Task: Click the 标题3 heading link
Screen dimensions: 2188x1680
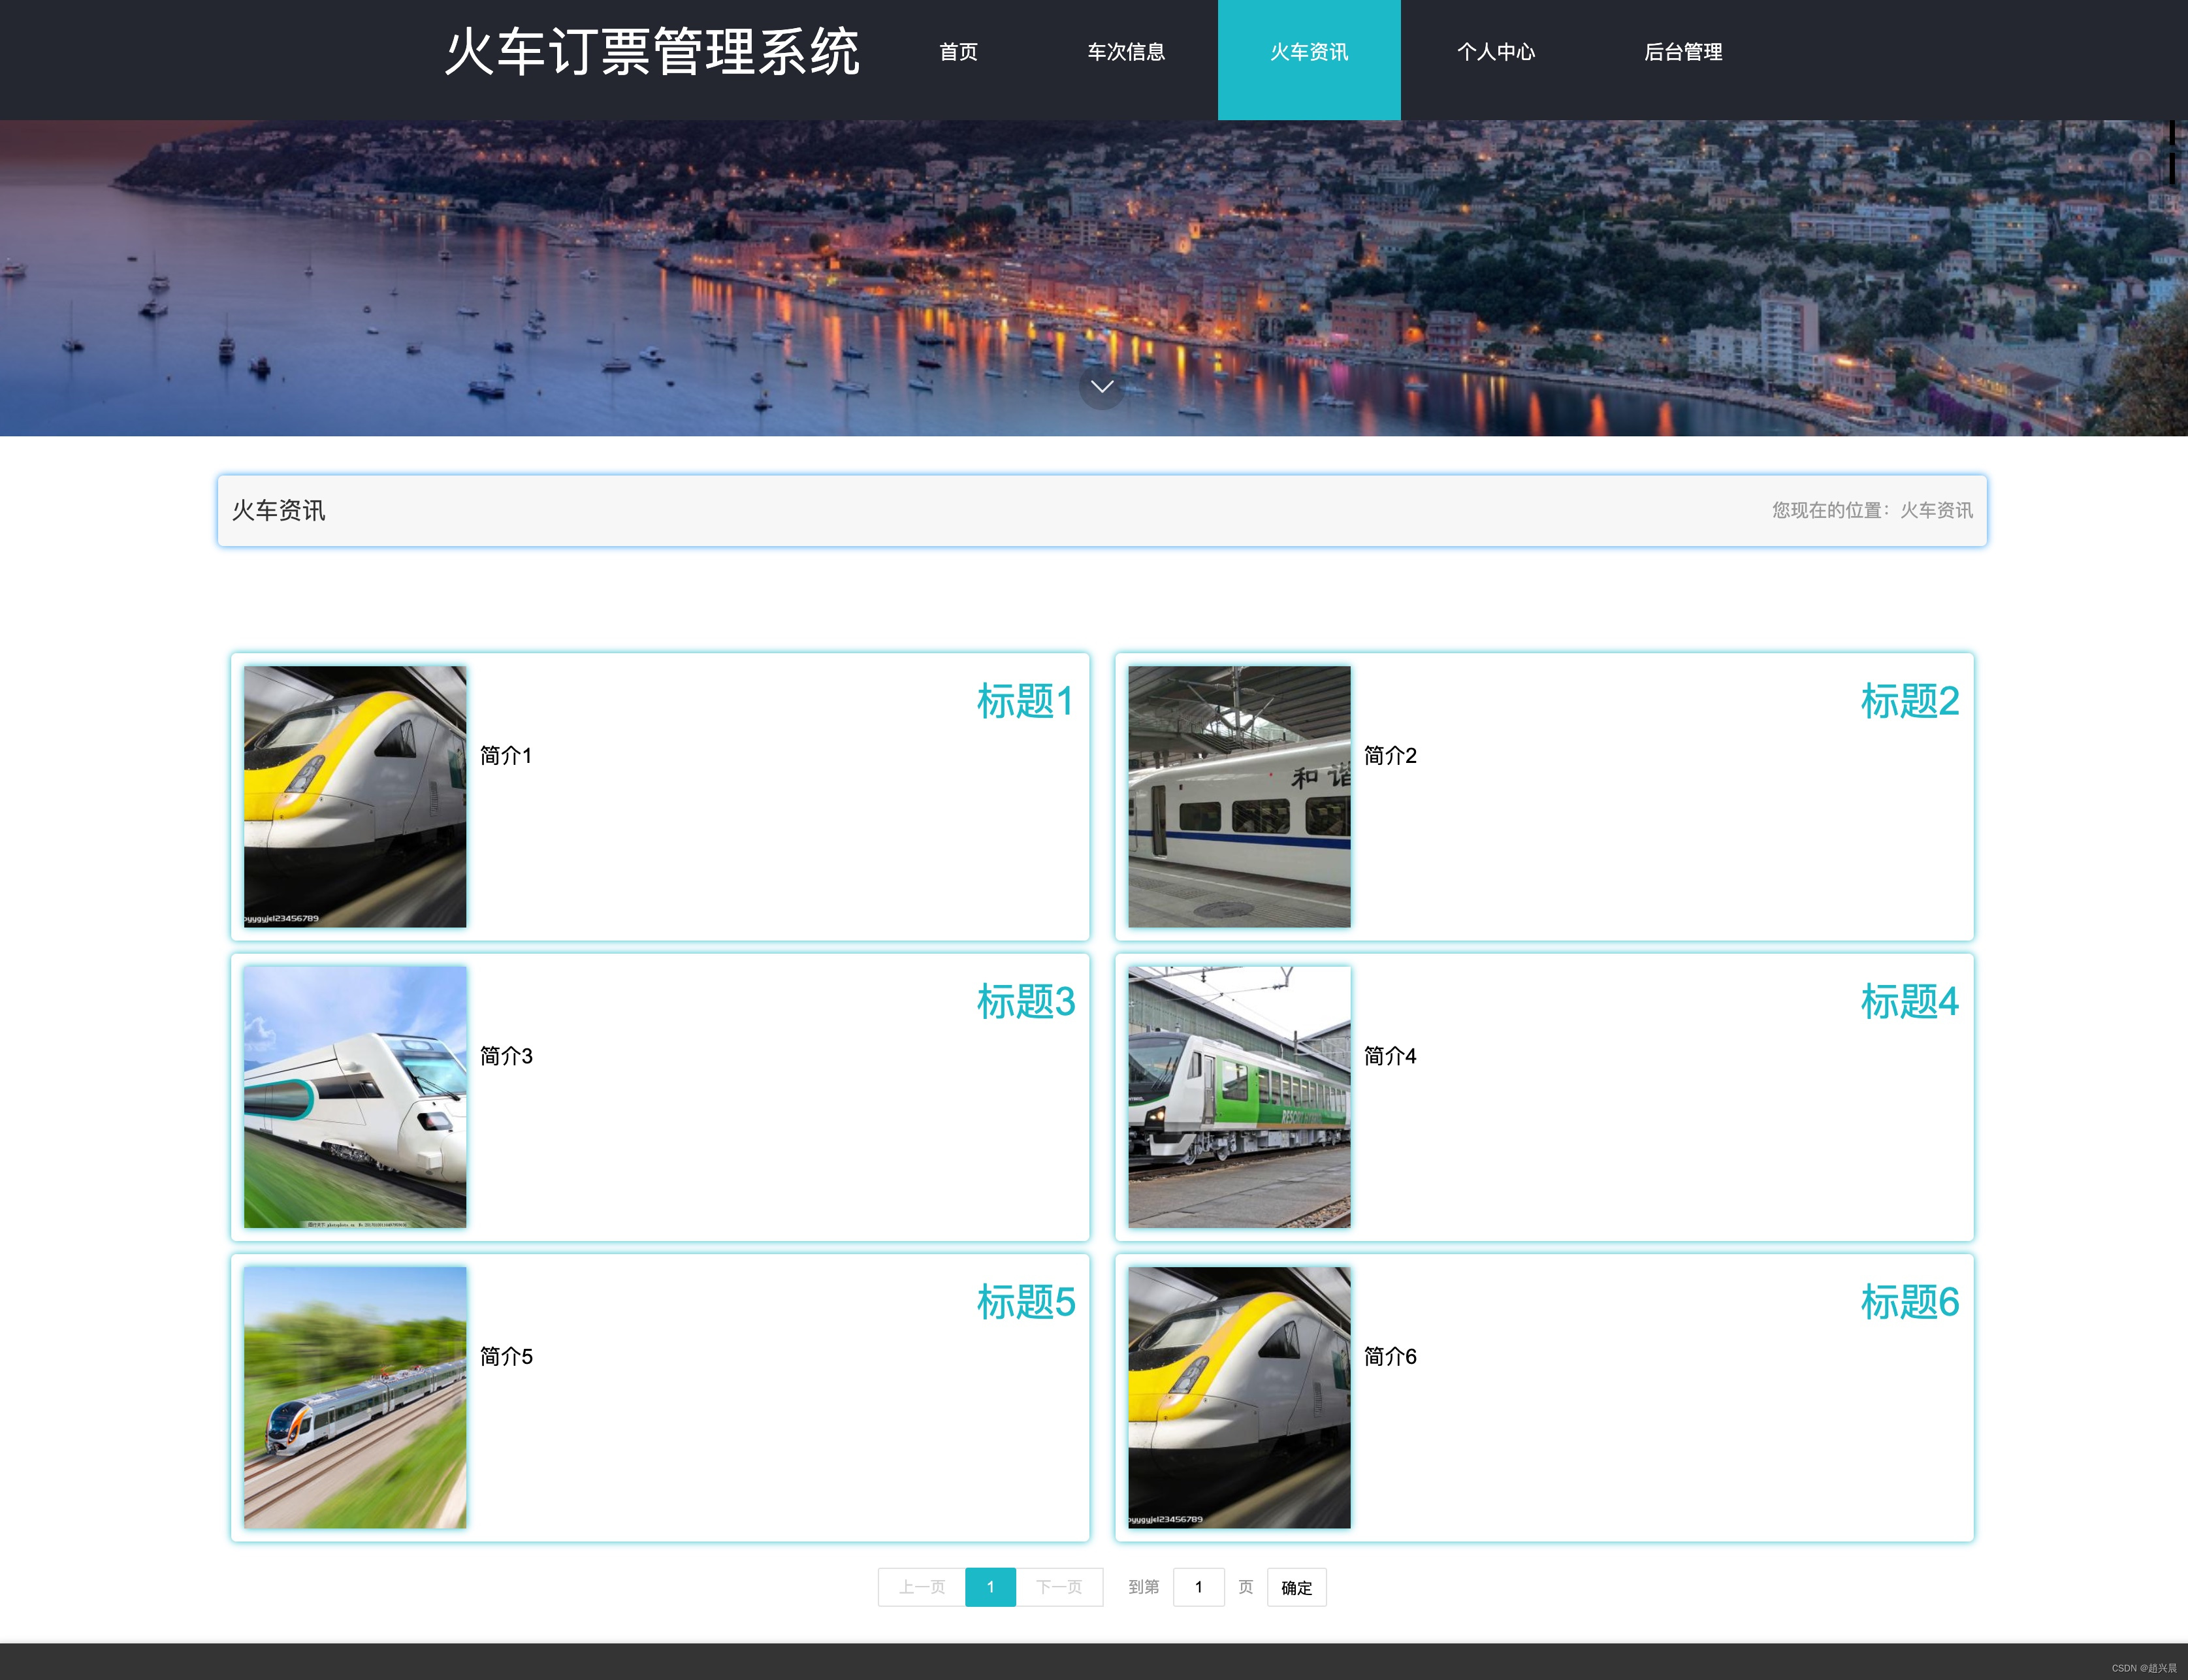Action: click(1025, 1001)
